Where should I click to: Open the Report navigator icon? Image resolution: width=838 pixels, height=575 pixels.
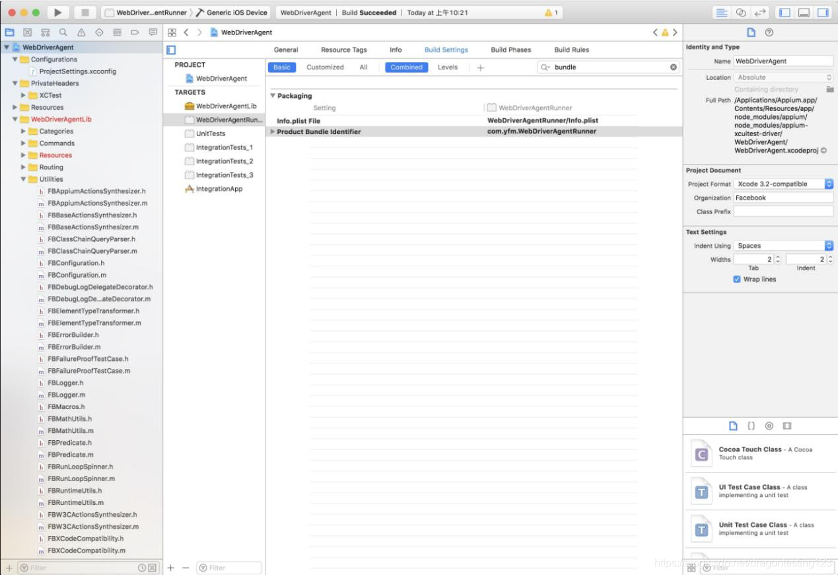click(x=153, y=32)
